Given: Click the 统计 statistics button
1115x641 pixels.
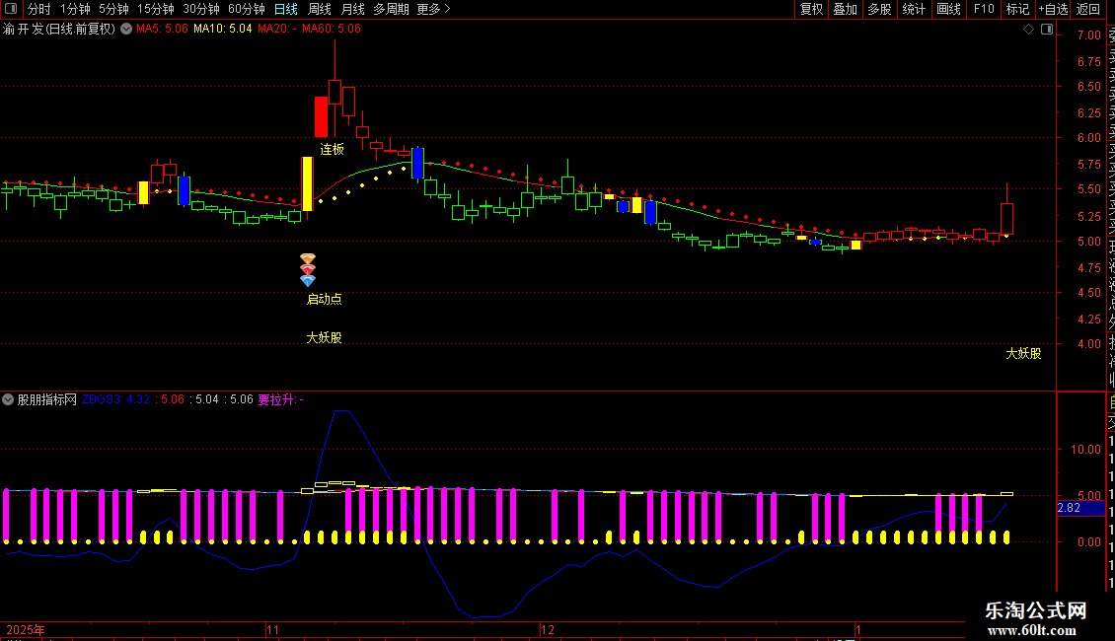Looking at the screenshot, I should point(914,9).
